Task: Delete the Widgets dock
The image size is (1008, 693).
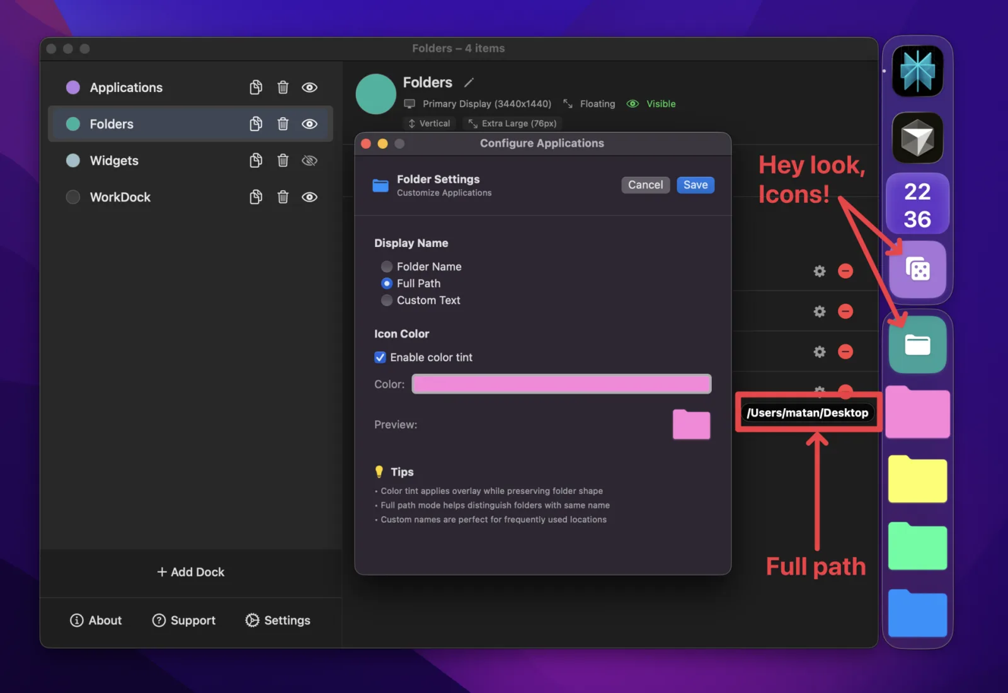Action: pos(283,161)
